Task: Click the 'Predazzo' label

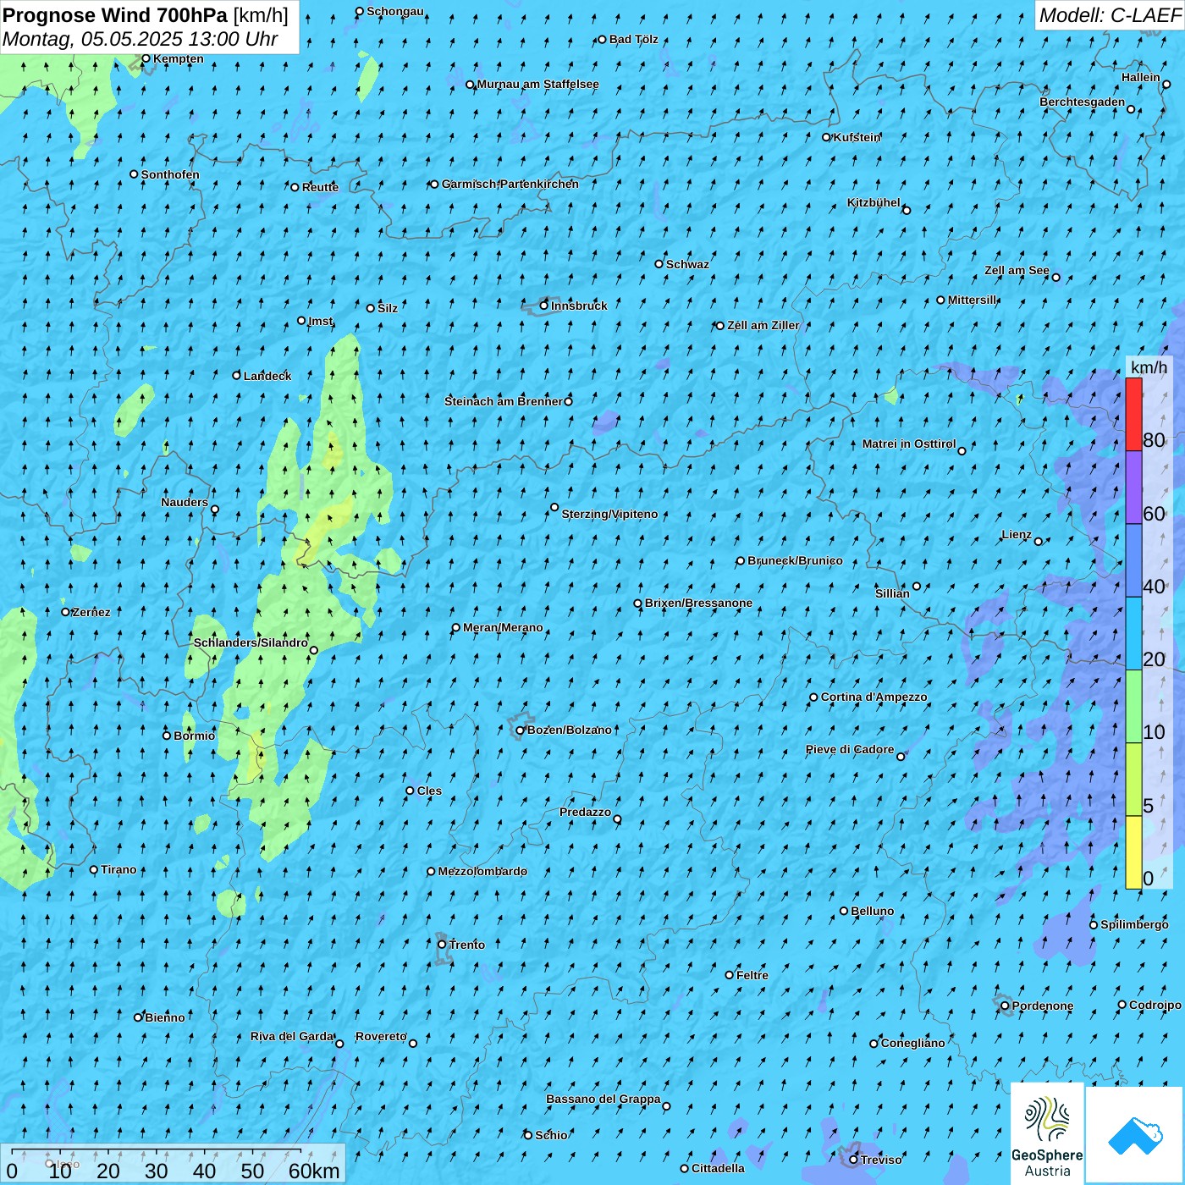Action: pos(585,812)
